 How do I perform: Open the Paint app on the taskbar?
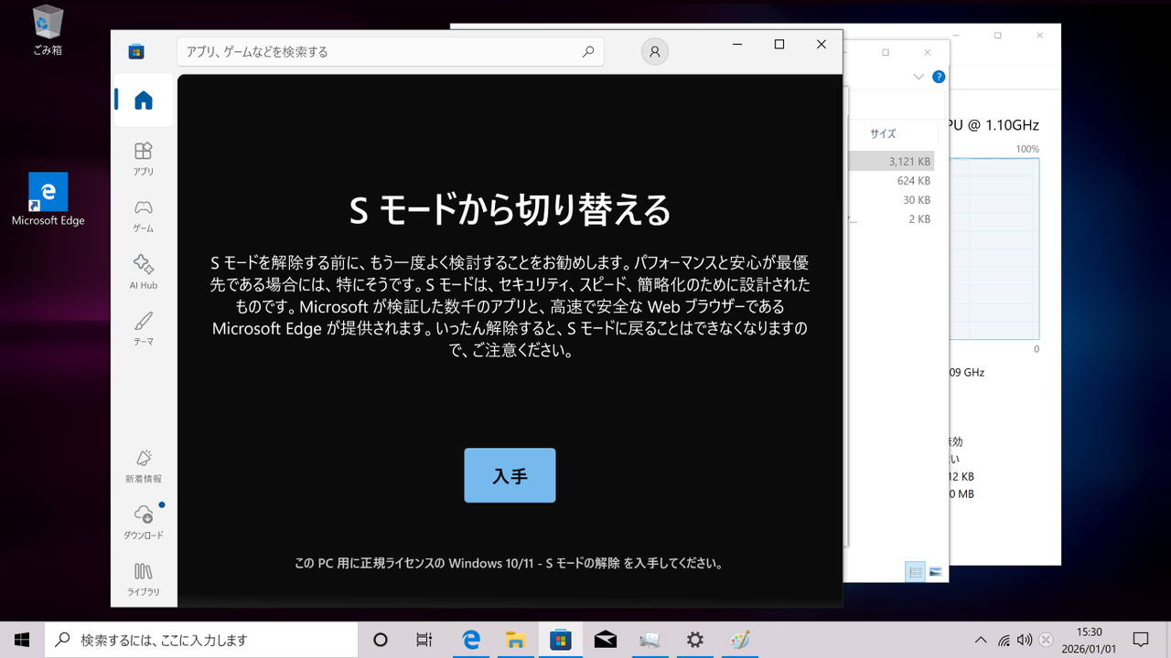(740, 640)
